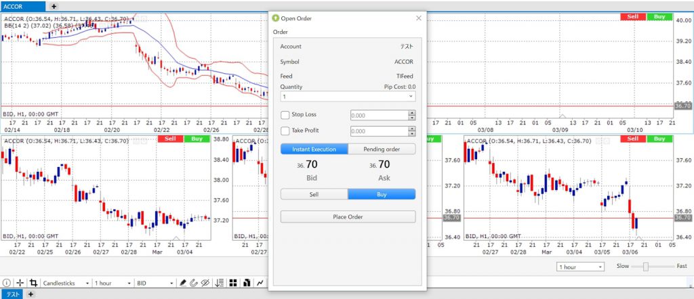Screen dimensions: 694x299
Task: Click the Bid price 36.70
Action: (307, 165)
